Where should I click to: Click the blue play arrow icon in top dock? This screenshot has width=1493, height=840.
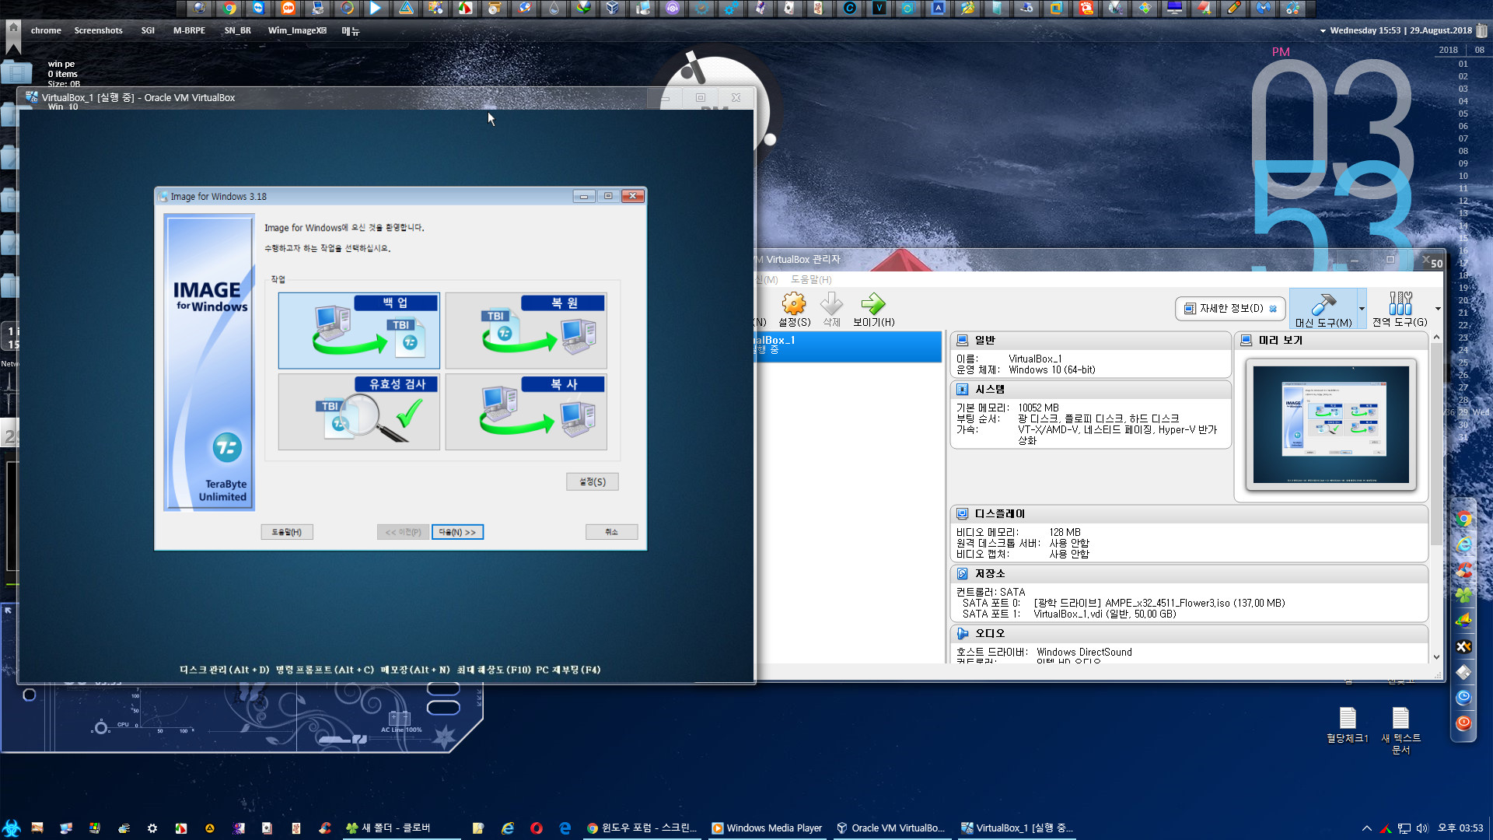(x=376, y=9)
